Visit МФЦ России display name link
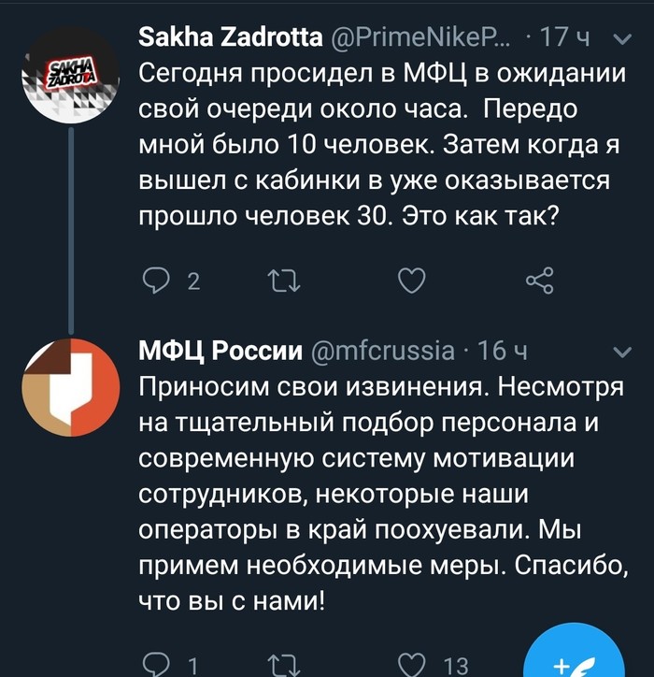Viewport: 654px width, 677px height. coord(220,352)
